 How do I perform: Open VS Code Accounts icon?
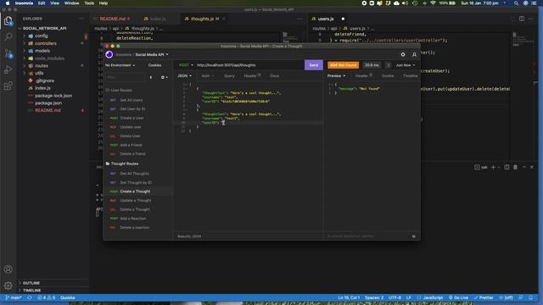point(8,269)
